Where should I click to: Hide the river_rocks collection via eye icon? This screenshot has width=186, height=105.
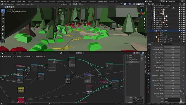[182, 24]
